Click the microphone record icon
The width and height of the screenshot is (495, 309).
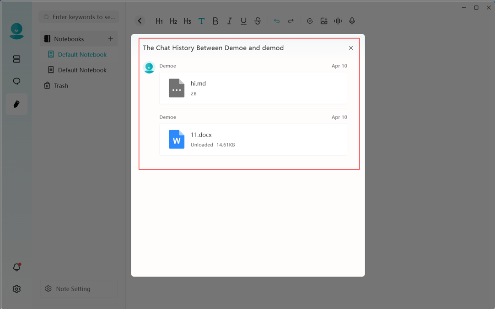352,21
